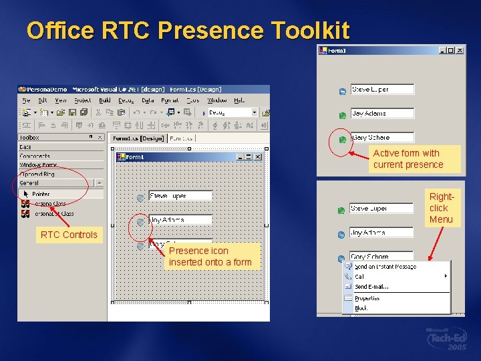Toggle the Toolbox auto-hide pin
The height and width of the screenshot is (361, 481).
coord(91,136)
